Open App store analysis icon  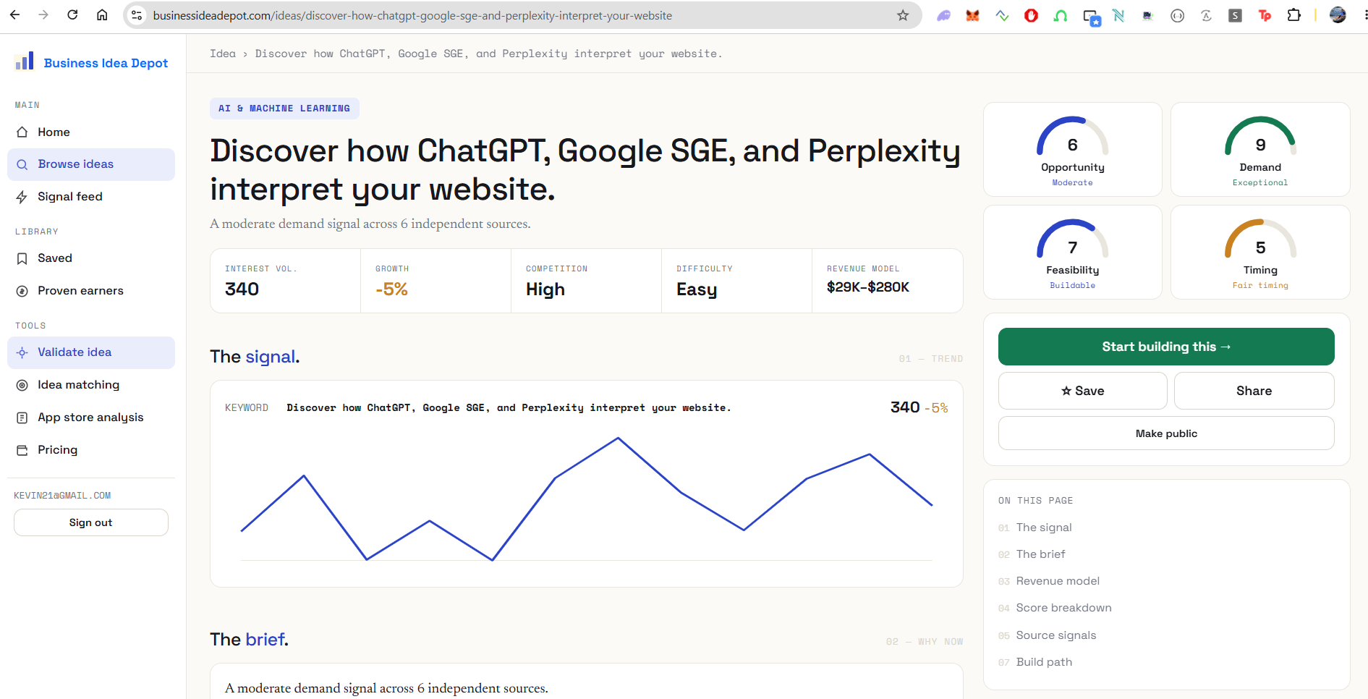[22, 418]
